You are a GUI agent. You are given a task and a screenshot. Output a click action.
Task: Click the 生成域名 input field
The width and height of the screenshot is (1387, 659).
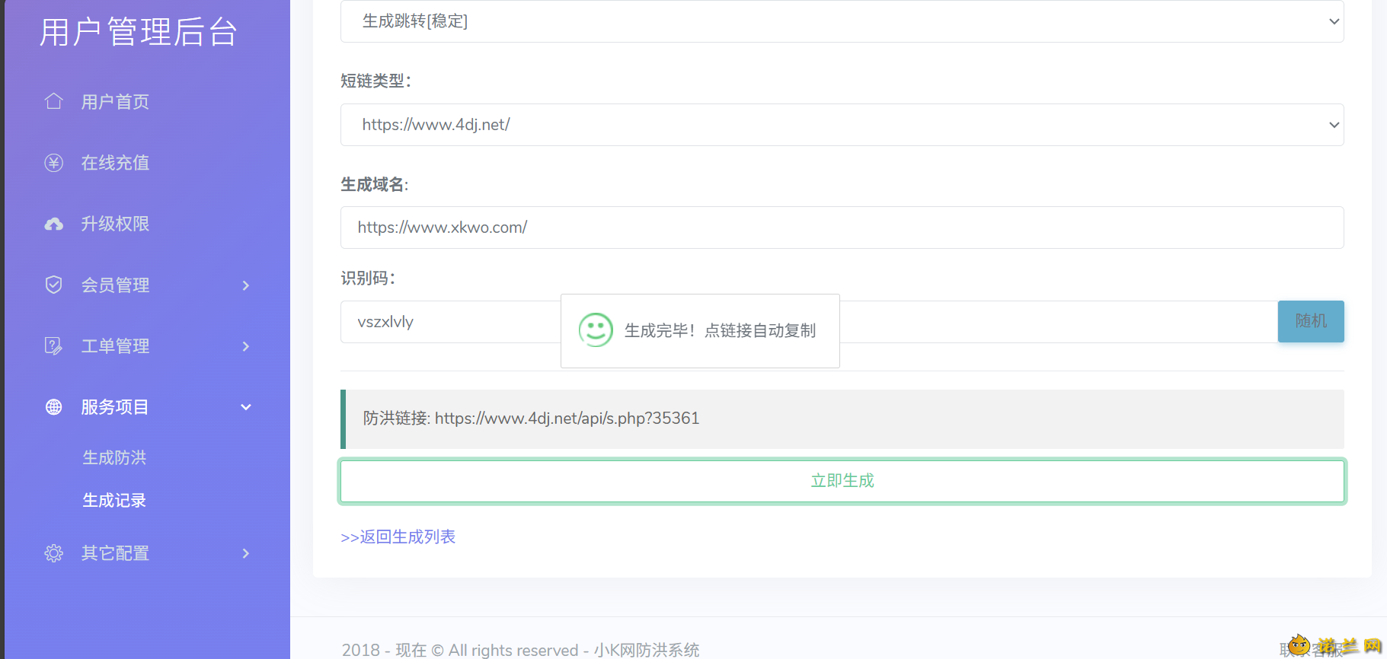(842, 228)
